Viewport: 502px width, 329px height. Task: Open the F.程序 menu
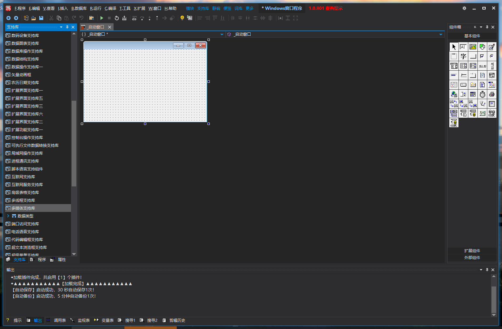[20, 8]
